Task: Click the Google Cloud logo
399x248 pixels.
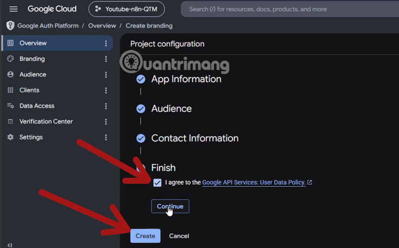Action: pyautogui.click(x=52, y=9)
